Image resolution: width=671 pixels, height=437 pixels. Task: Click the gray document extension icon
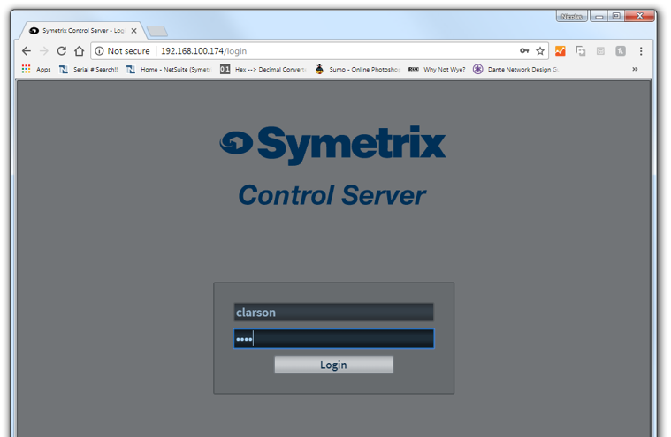point(600,51)
